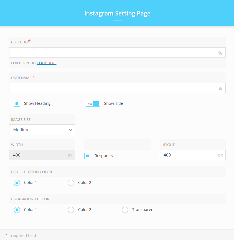Viewport: 234px width, 240px height.
Task: Select Color 1 for Panel, Button Color
Action: pos(17,183)
